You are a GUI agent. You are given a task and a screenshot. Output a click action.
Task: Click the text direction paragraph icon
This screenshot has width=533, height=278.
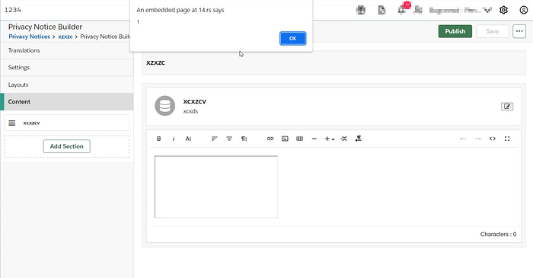[x=359, y=139]
